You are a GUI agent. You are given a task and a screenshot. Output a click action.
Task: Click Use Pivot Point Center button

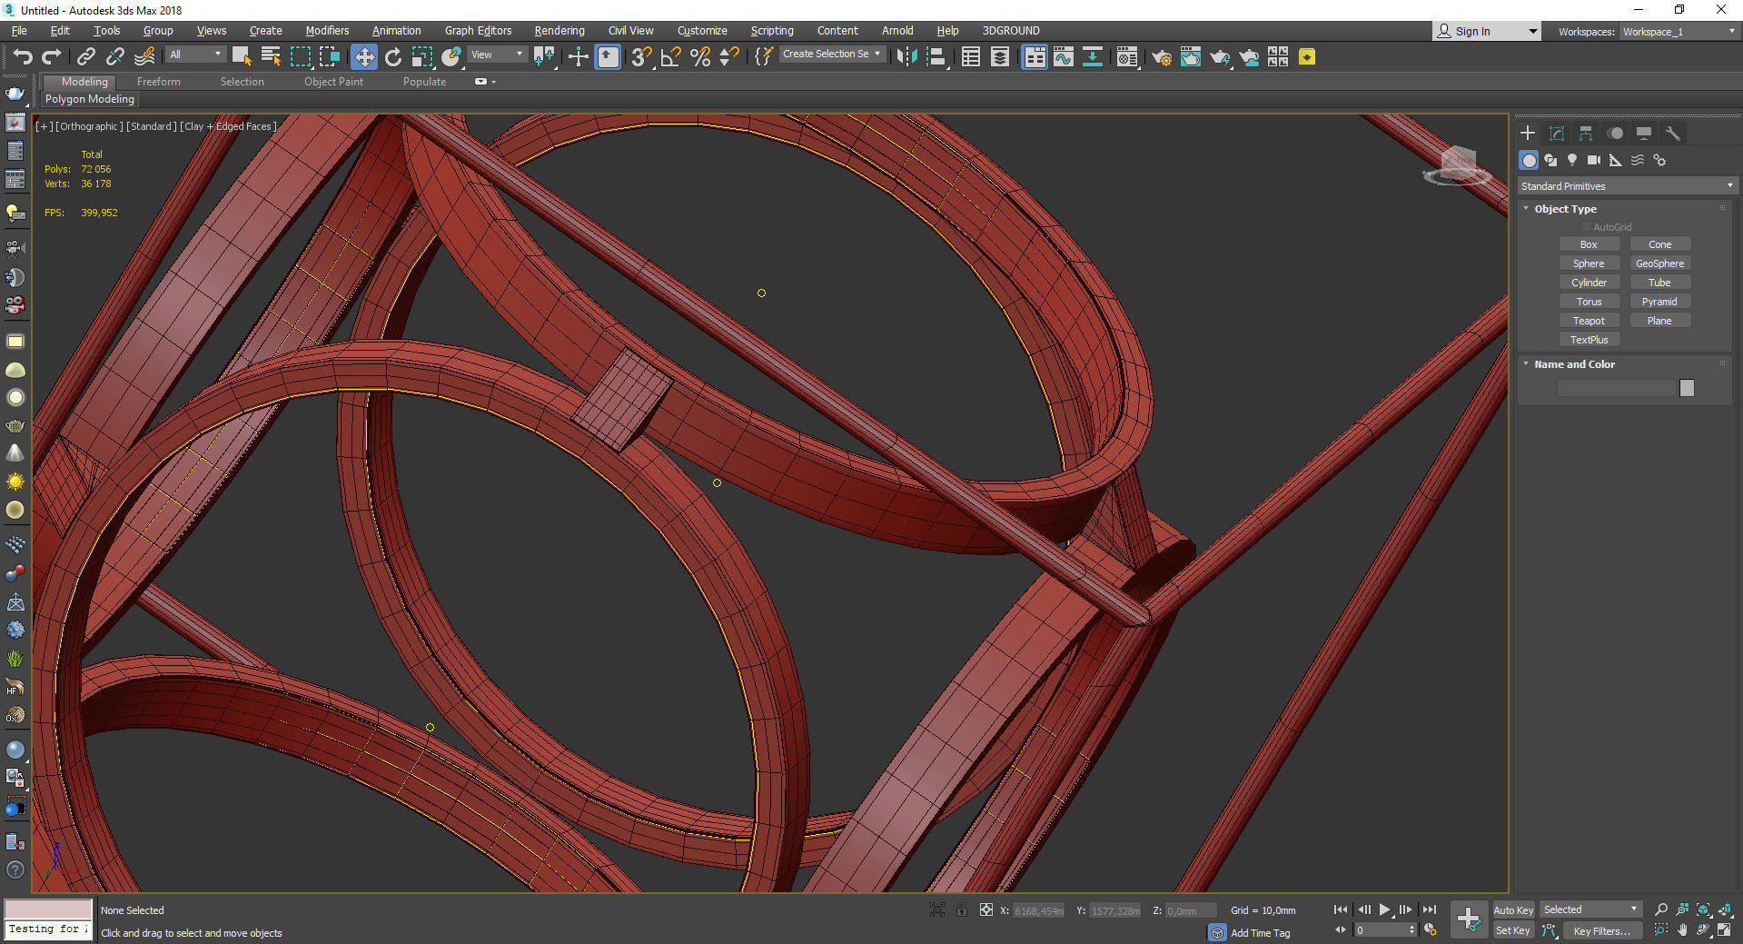point(544,57)
